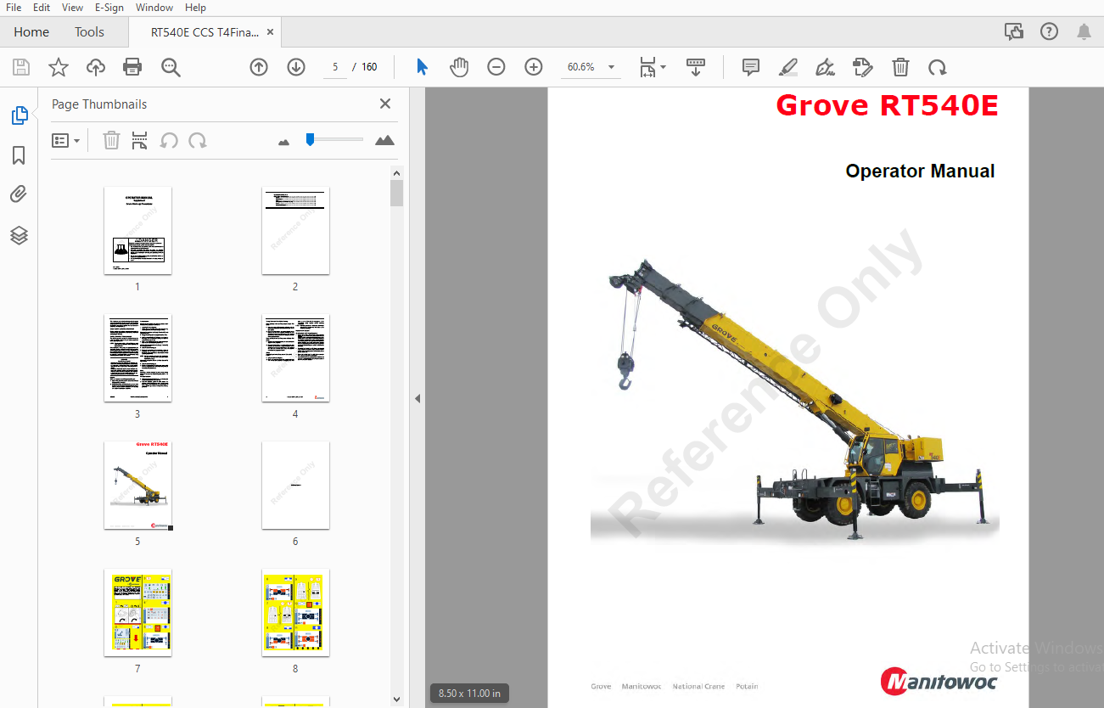Click the current page number field
The image size is (1104, 708).
coord(334,67)
